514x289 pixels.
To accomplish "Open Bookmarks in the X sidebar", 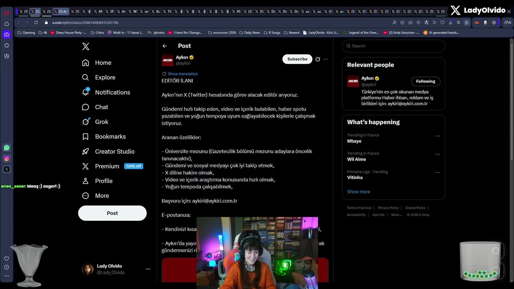I will pos(104,136).
